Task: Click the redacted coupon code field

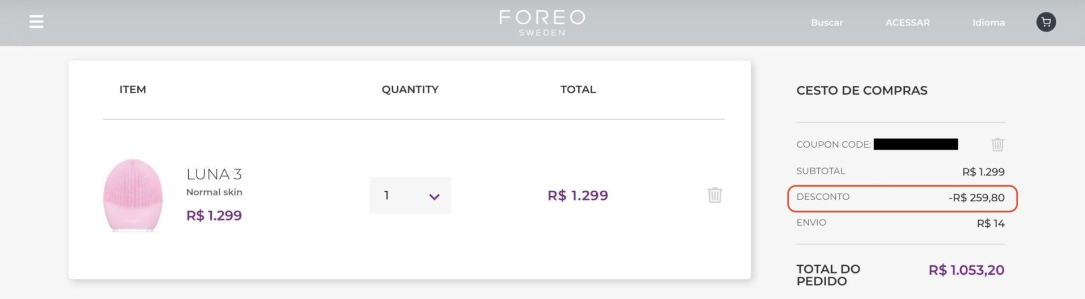Action: 915,144
